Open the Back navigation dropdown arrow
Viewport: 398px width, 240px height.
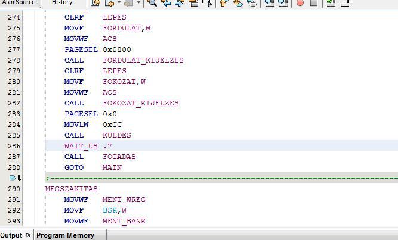[119, 2]
